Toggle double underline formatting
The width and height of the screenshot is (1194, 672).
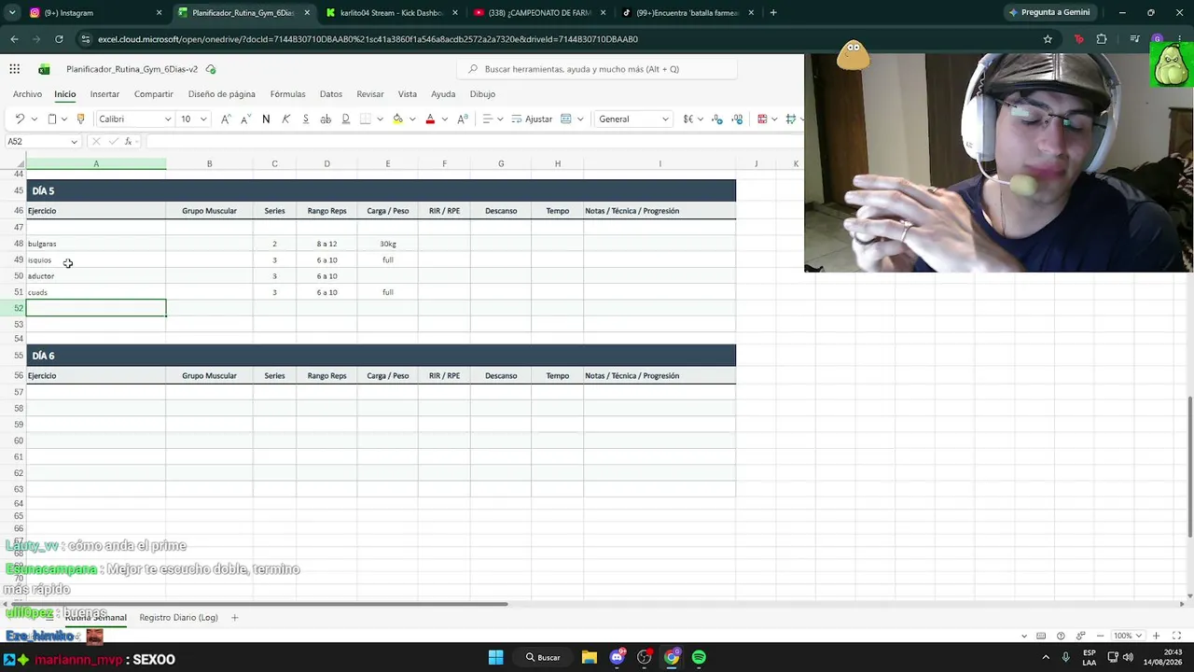tap(345, 119)
